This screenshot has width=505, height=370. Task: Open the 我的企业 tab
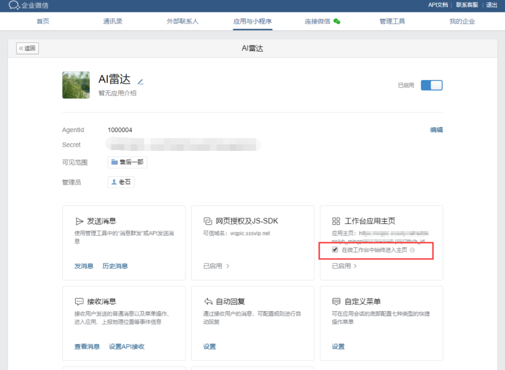(462, 21)
